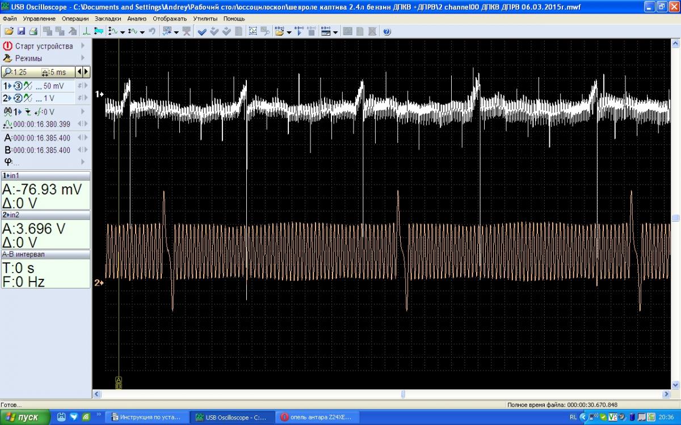Click the horizontal timeline scrollbar thumb
This screenshot has height=425, width=681.
click(x=403, y=394)
